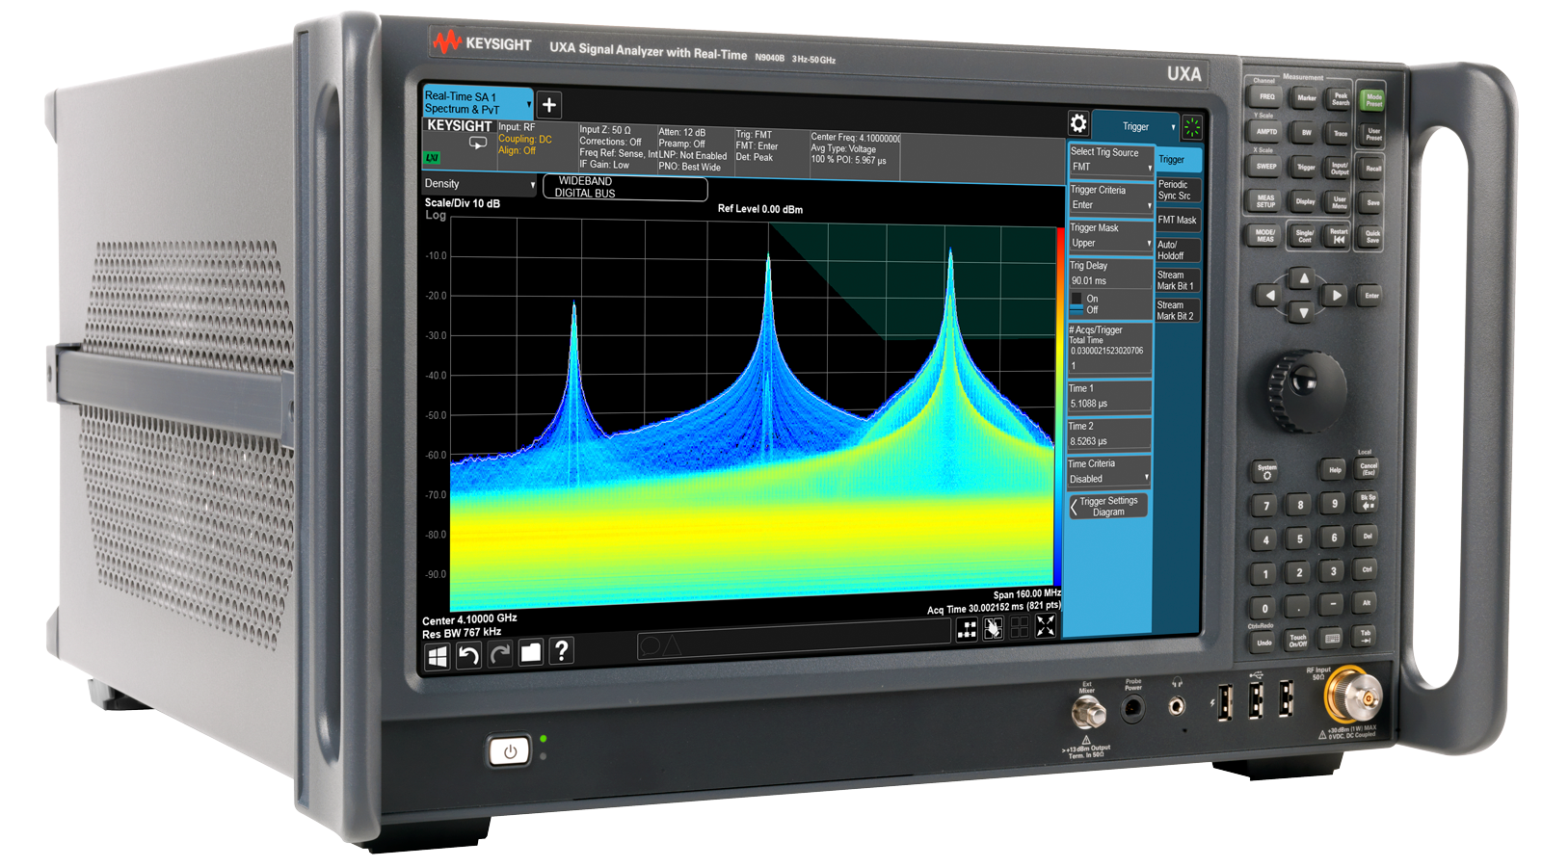The image size is (1542, 867).
Task: Click the Help question mark icon
Action: pos(560,653)
